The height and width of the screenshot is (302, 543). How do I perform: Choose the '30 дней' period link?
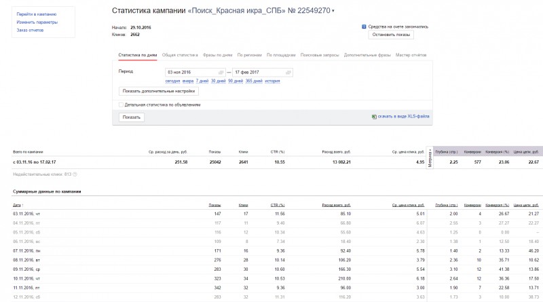click(x=218, y=81)
